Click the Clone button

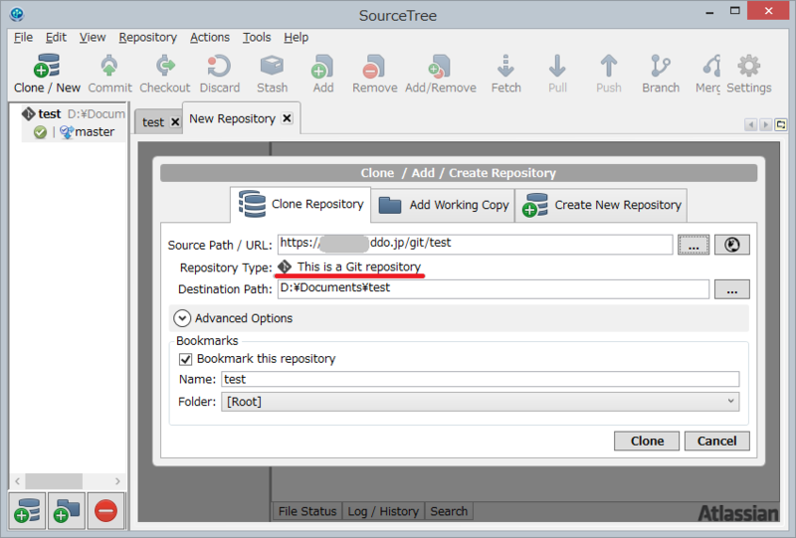tap(647, 442)
